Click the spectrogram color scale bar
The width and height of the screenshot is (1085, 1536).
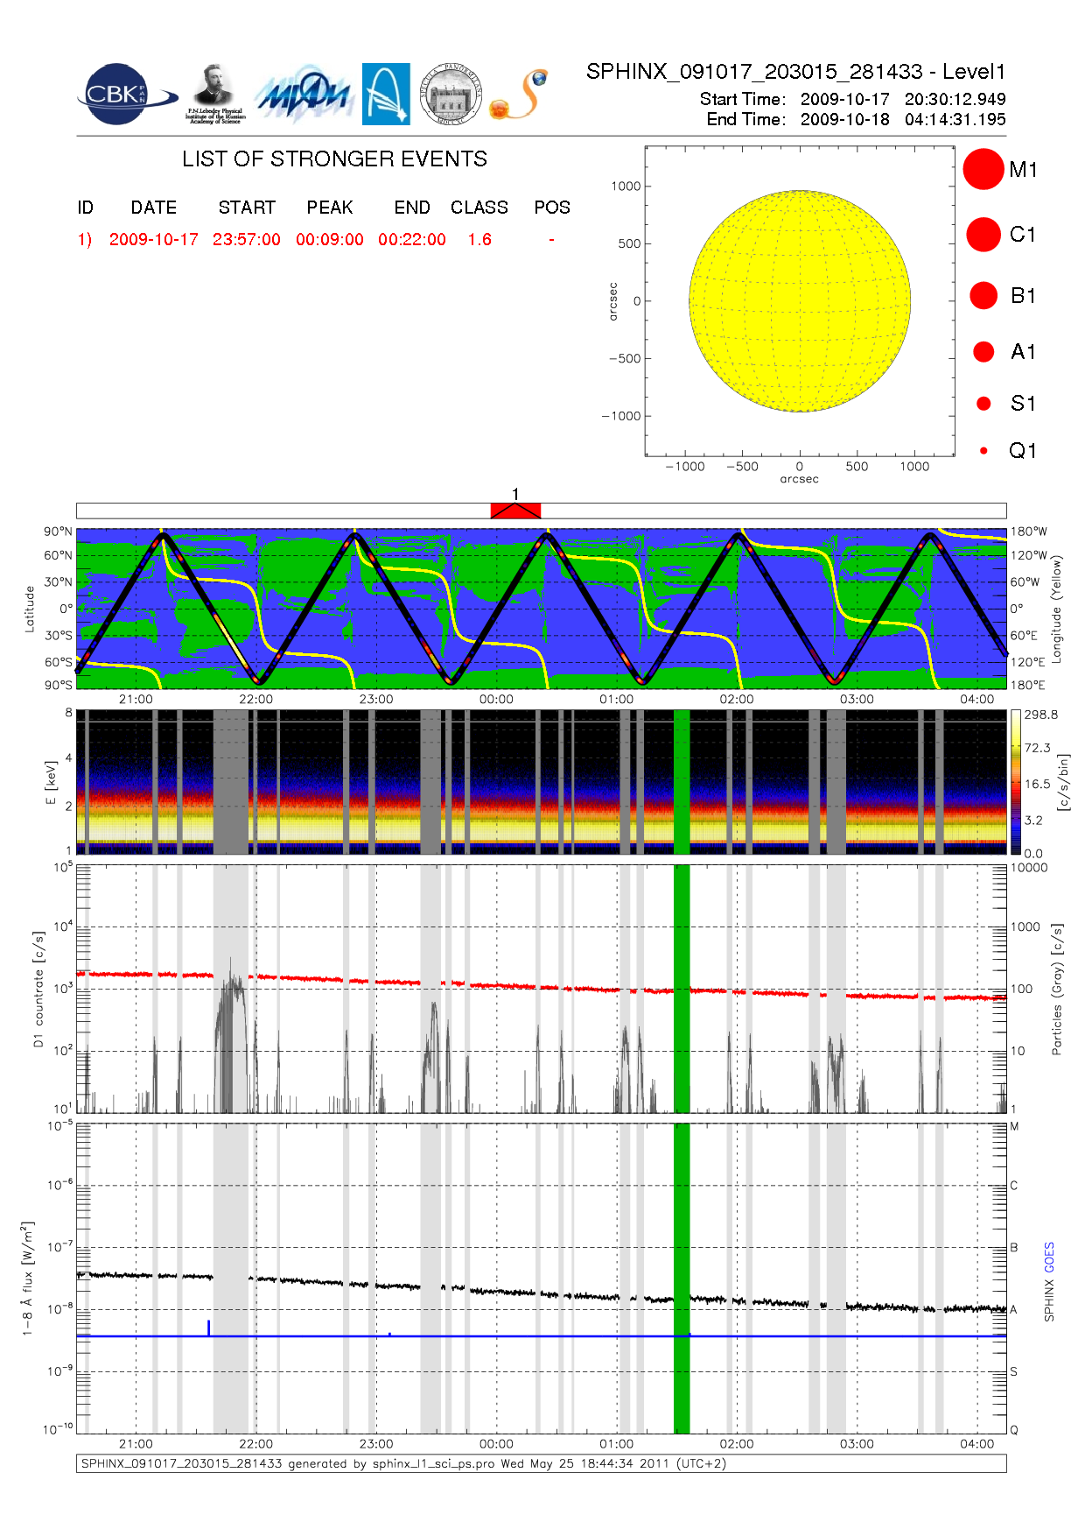(x=1015, y=782)
